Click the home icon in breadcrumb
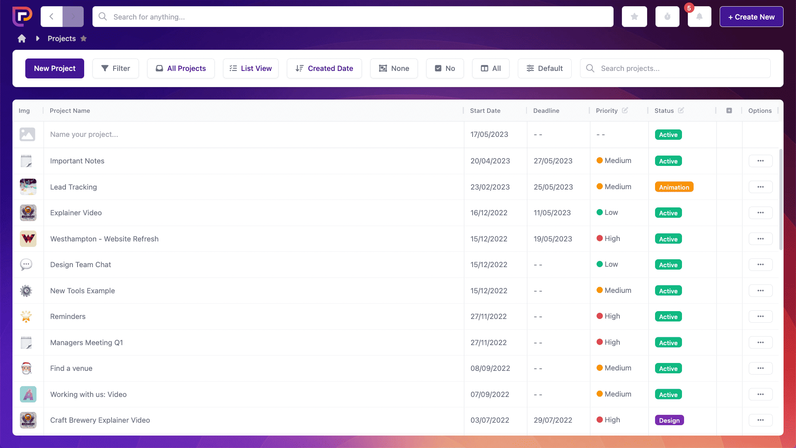This screenshot has width=796, height=448. pyautogui.click(x=22, y=39)
